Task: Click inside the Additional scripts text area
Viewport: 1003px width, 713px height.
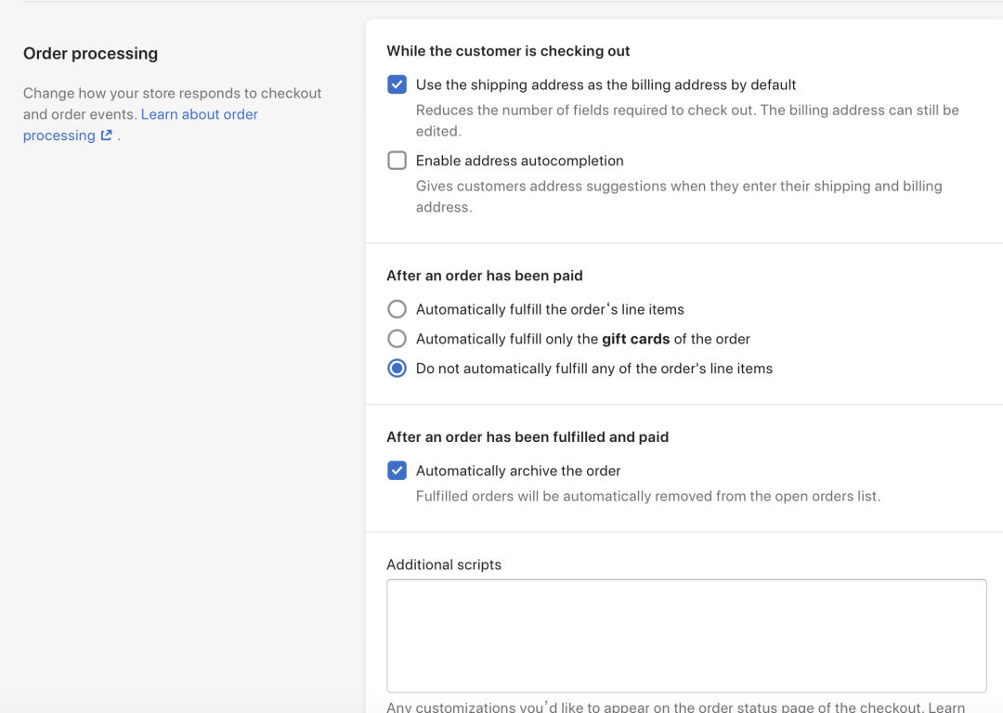Action: tap(686, 636)
